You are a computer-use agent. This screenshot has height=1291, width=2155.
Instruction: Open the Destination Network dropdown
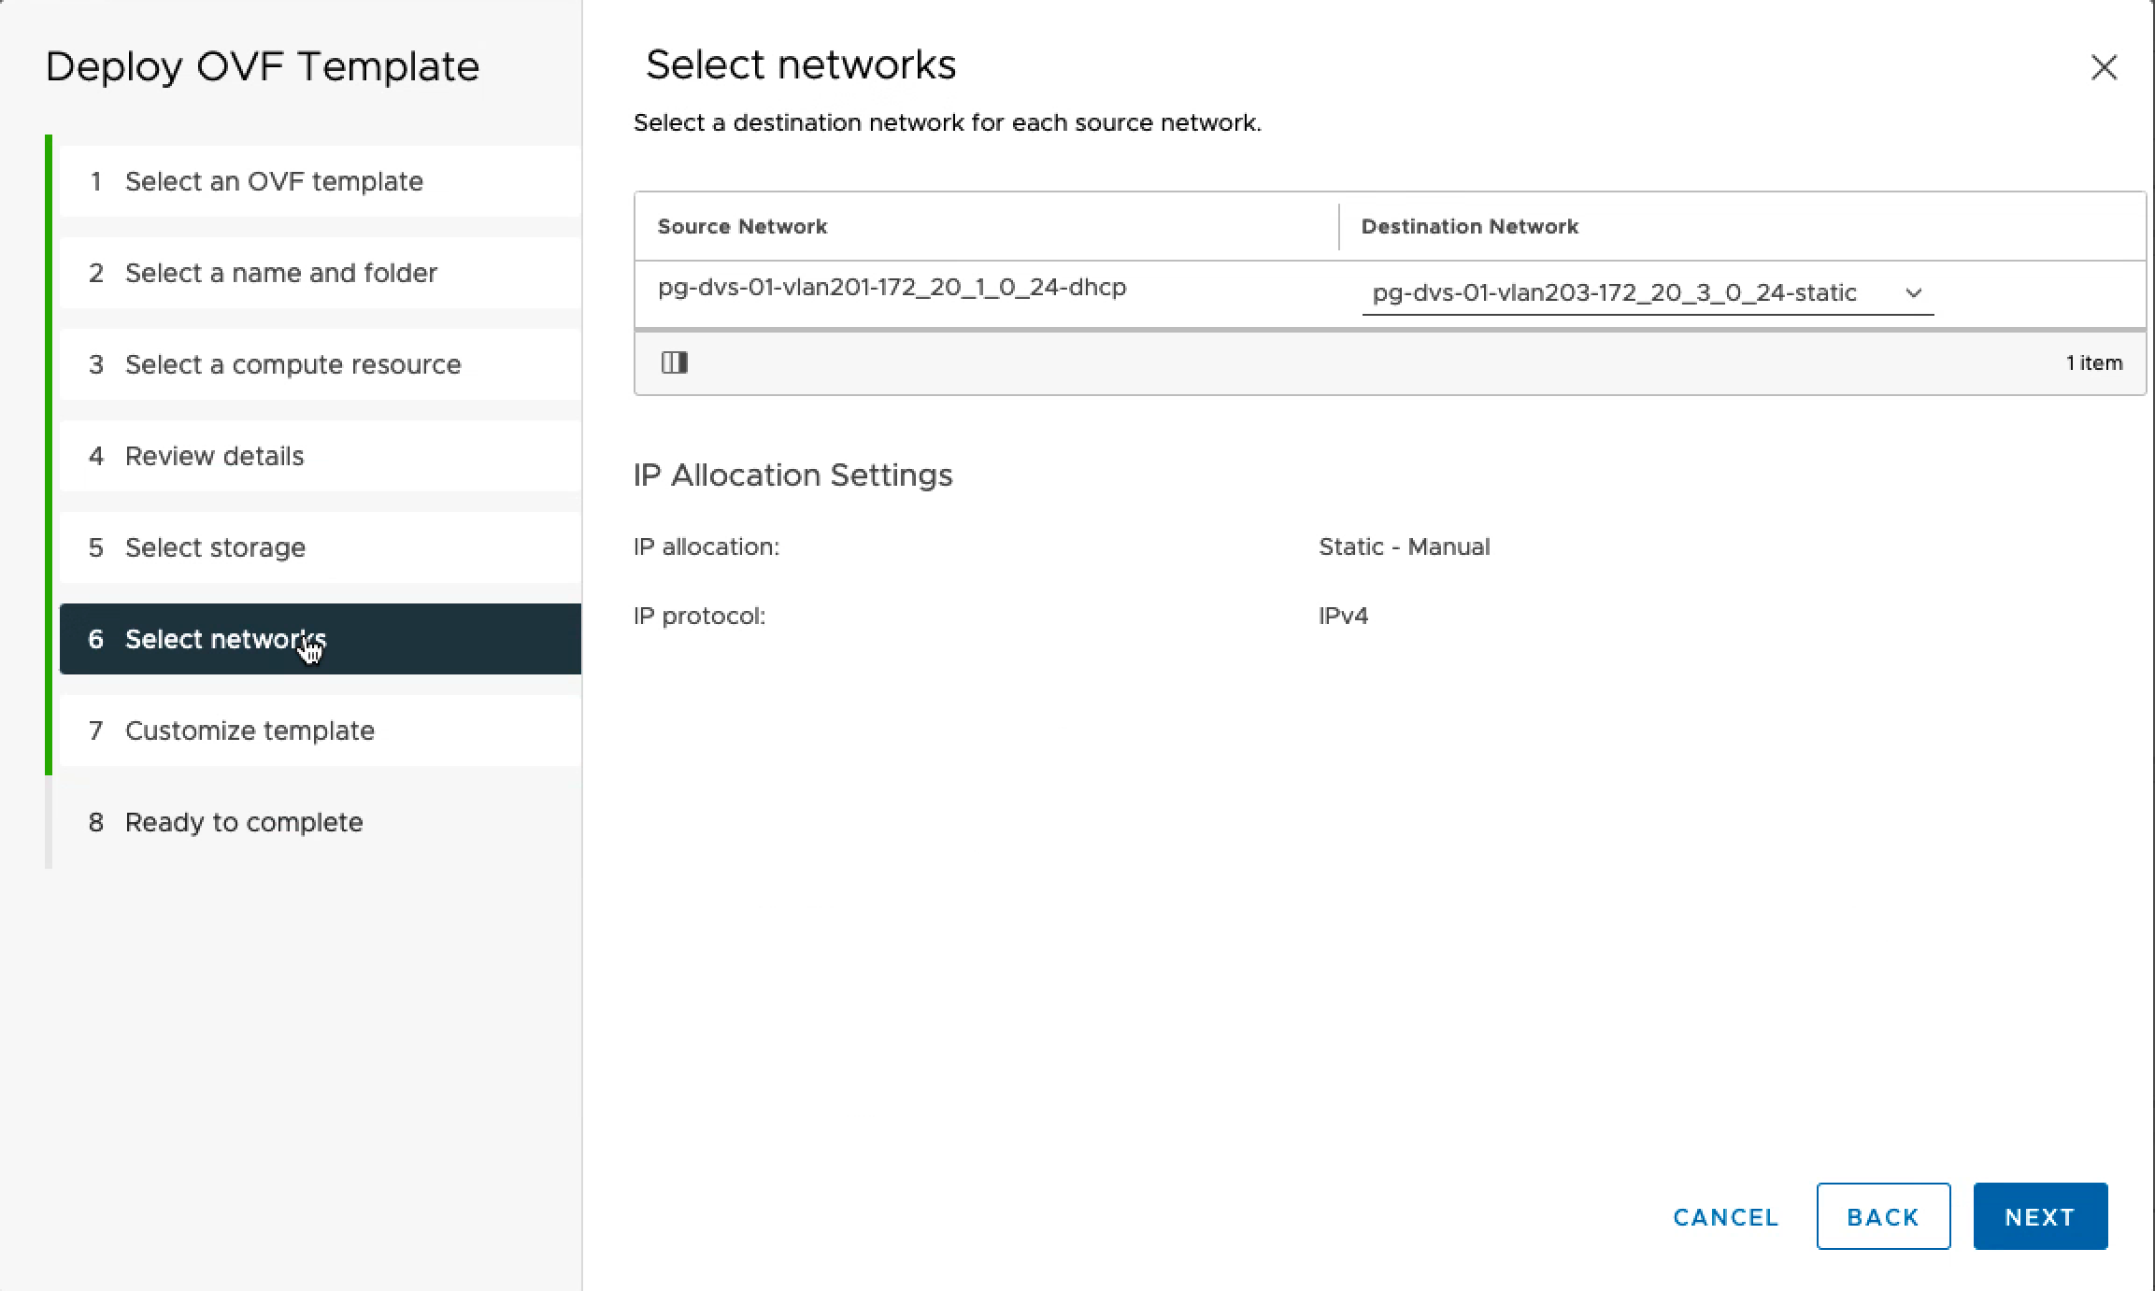pos(1614,293)
